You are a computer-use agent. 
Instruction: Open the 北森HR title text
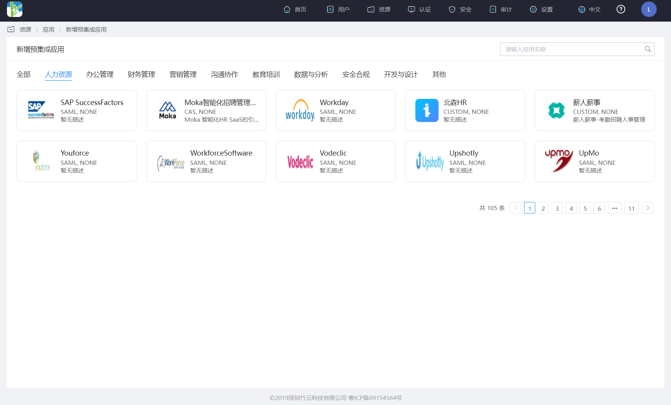tap(455, 102)
